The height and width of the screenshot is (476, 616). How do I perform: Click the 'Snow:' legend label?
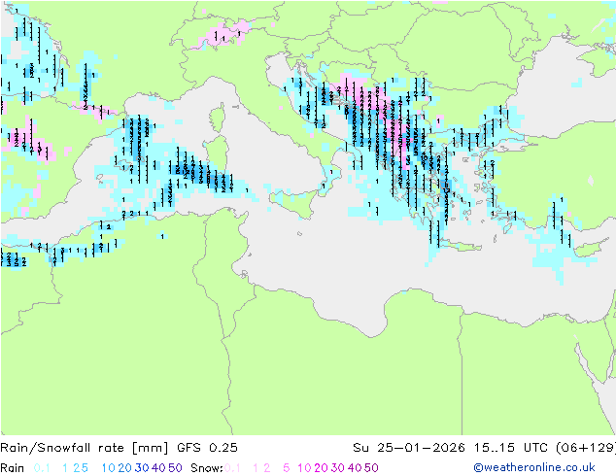207,468
